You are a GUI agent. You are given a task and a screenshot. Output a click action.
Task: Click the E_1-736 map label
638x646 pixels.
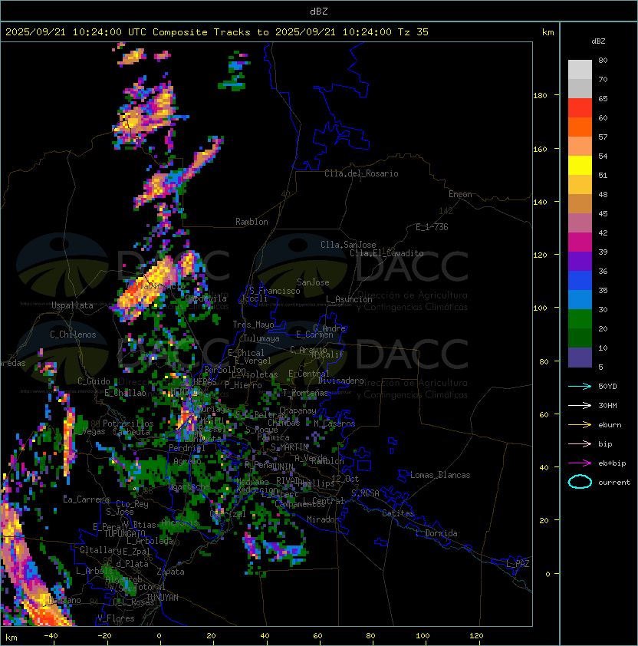(x=432, y=227)
